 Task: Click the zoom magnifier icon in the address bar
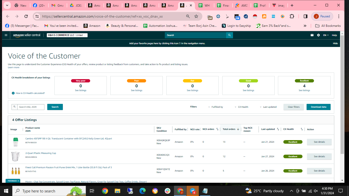coord(188,16)
